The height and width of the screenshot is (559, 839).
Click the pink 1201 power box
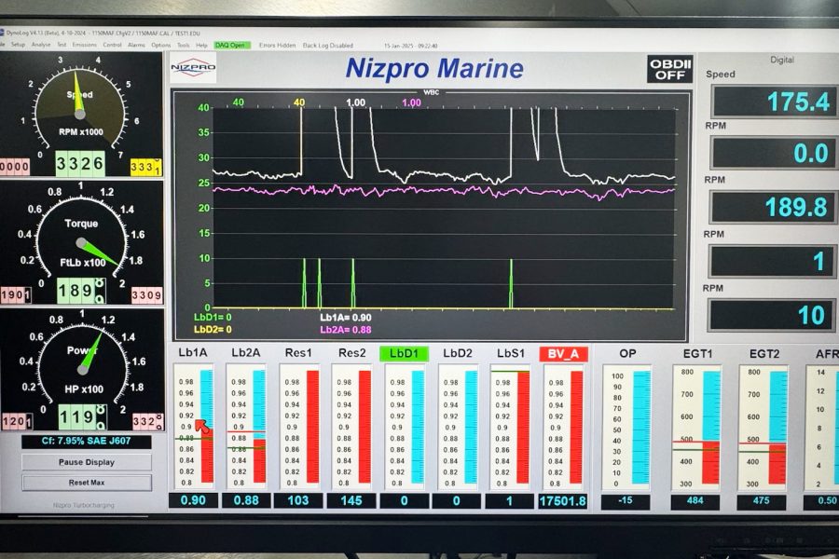17,421
